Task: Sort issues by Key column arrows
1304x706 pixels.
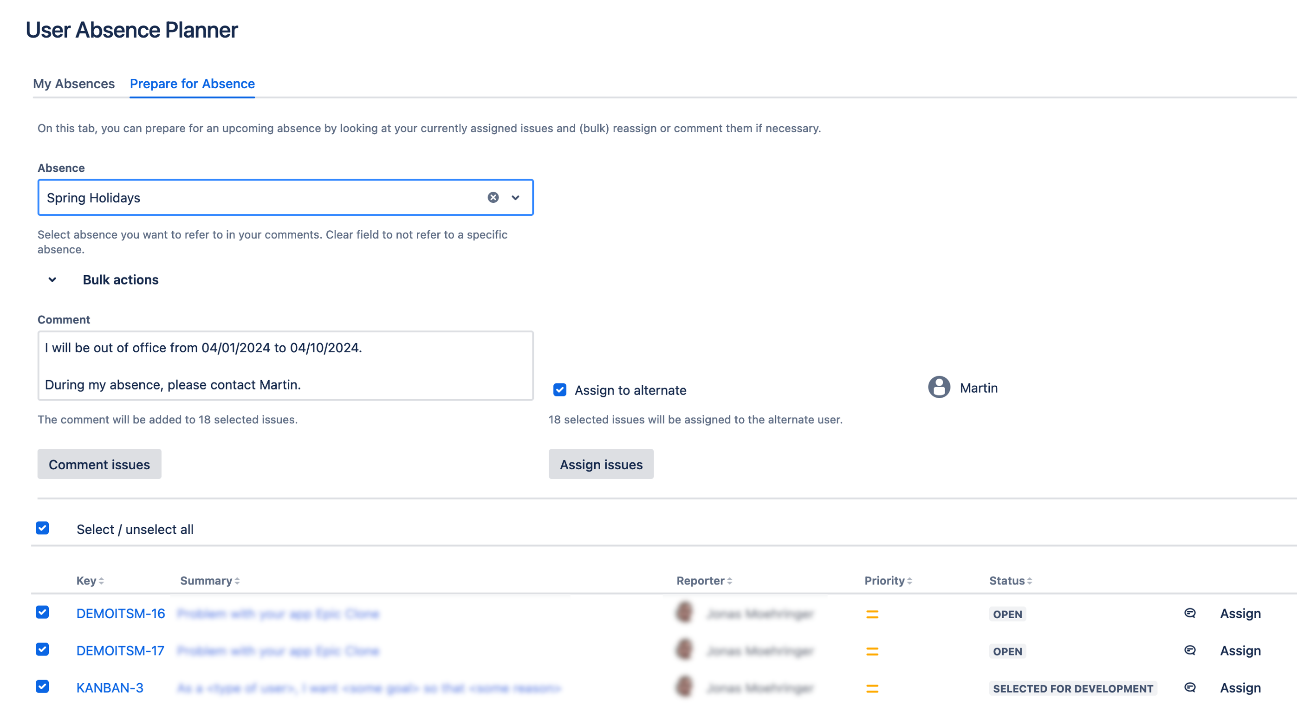Action: tap(101, 581)
